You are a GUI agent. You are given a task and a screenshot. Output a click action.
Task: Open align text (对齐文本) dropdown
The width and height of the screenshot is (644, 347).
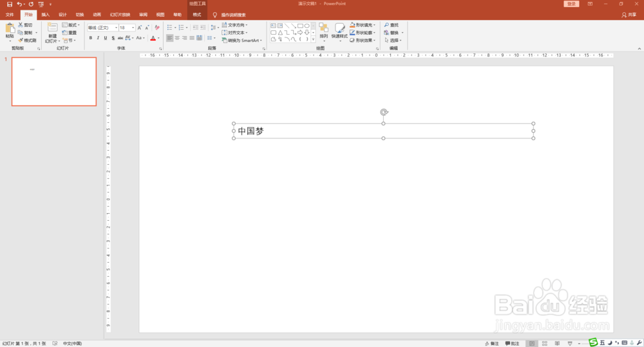click(x=235, y=33)
